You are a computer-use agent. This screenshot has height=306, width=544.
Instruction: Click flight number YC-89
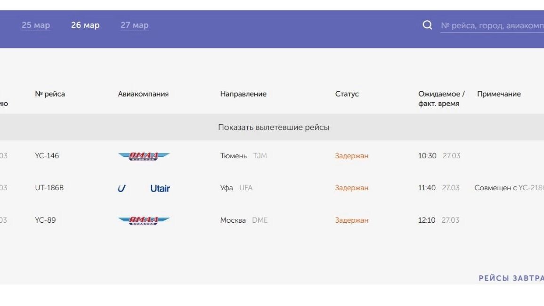click(x=45, y=220)
